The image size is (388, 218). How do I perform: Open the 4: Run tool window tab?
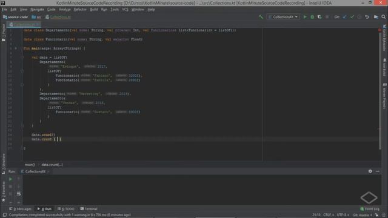[44, 209]
